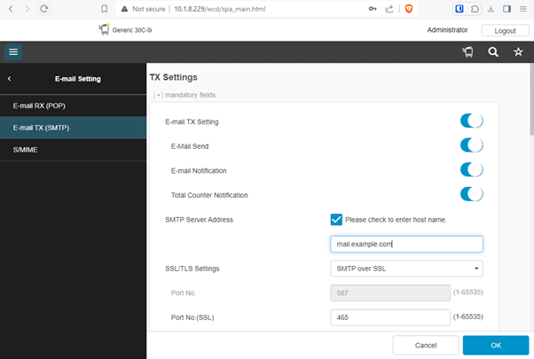Viewport: 534px width, 359px height.
Task: Open the search magnifier icon
Action: (x=493, y=51)
